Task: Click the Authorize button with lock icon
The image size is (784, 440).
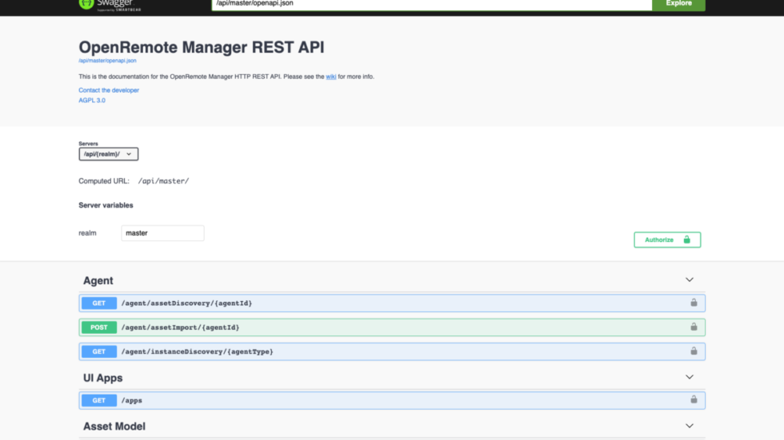Action: [667, 240]
